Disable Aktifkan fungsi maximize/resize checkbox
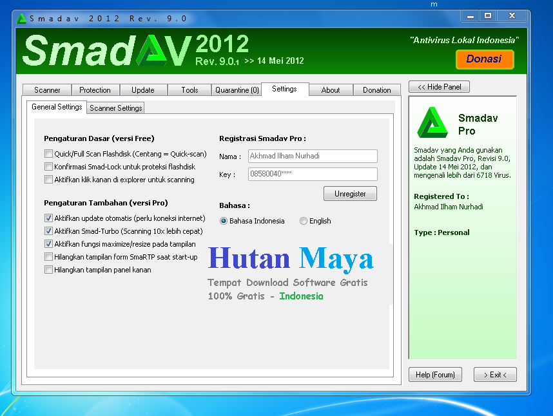The image size is (553, 416). coord(49,244)
